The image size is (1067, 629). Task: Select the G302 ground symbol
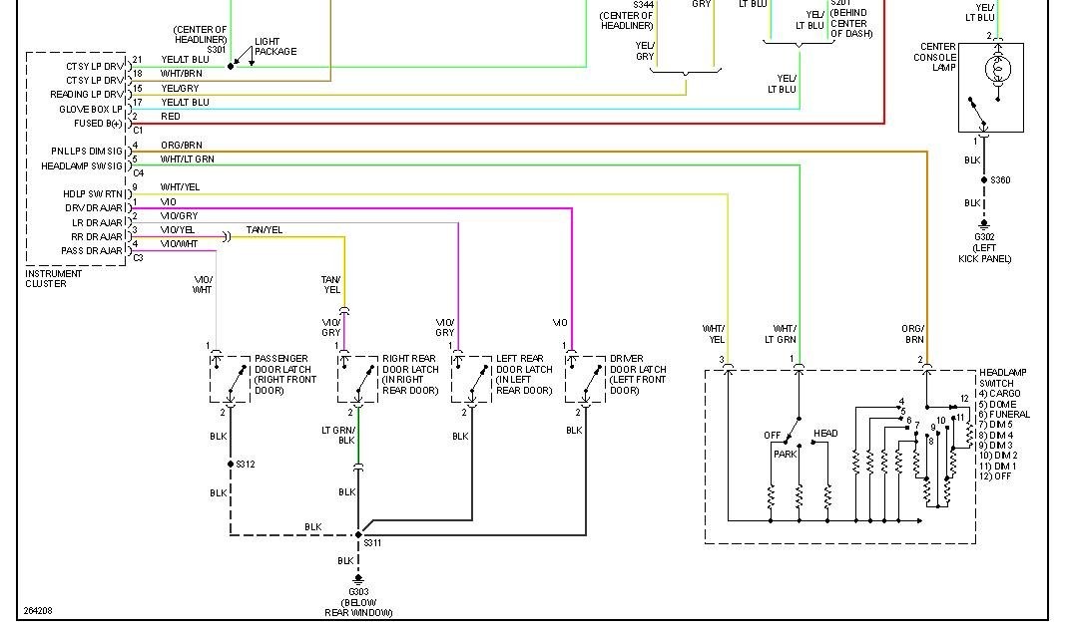(x=984, y=224)
